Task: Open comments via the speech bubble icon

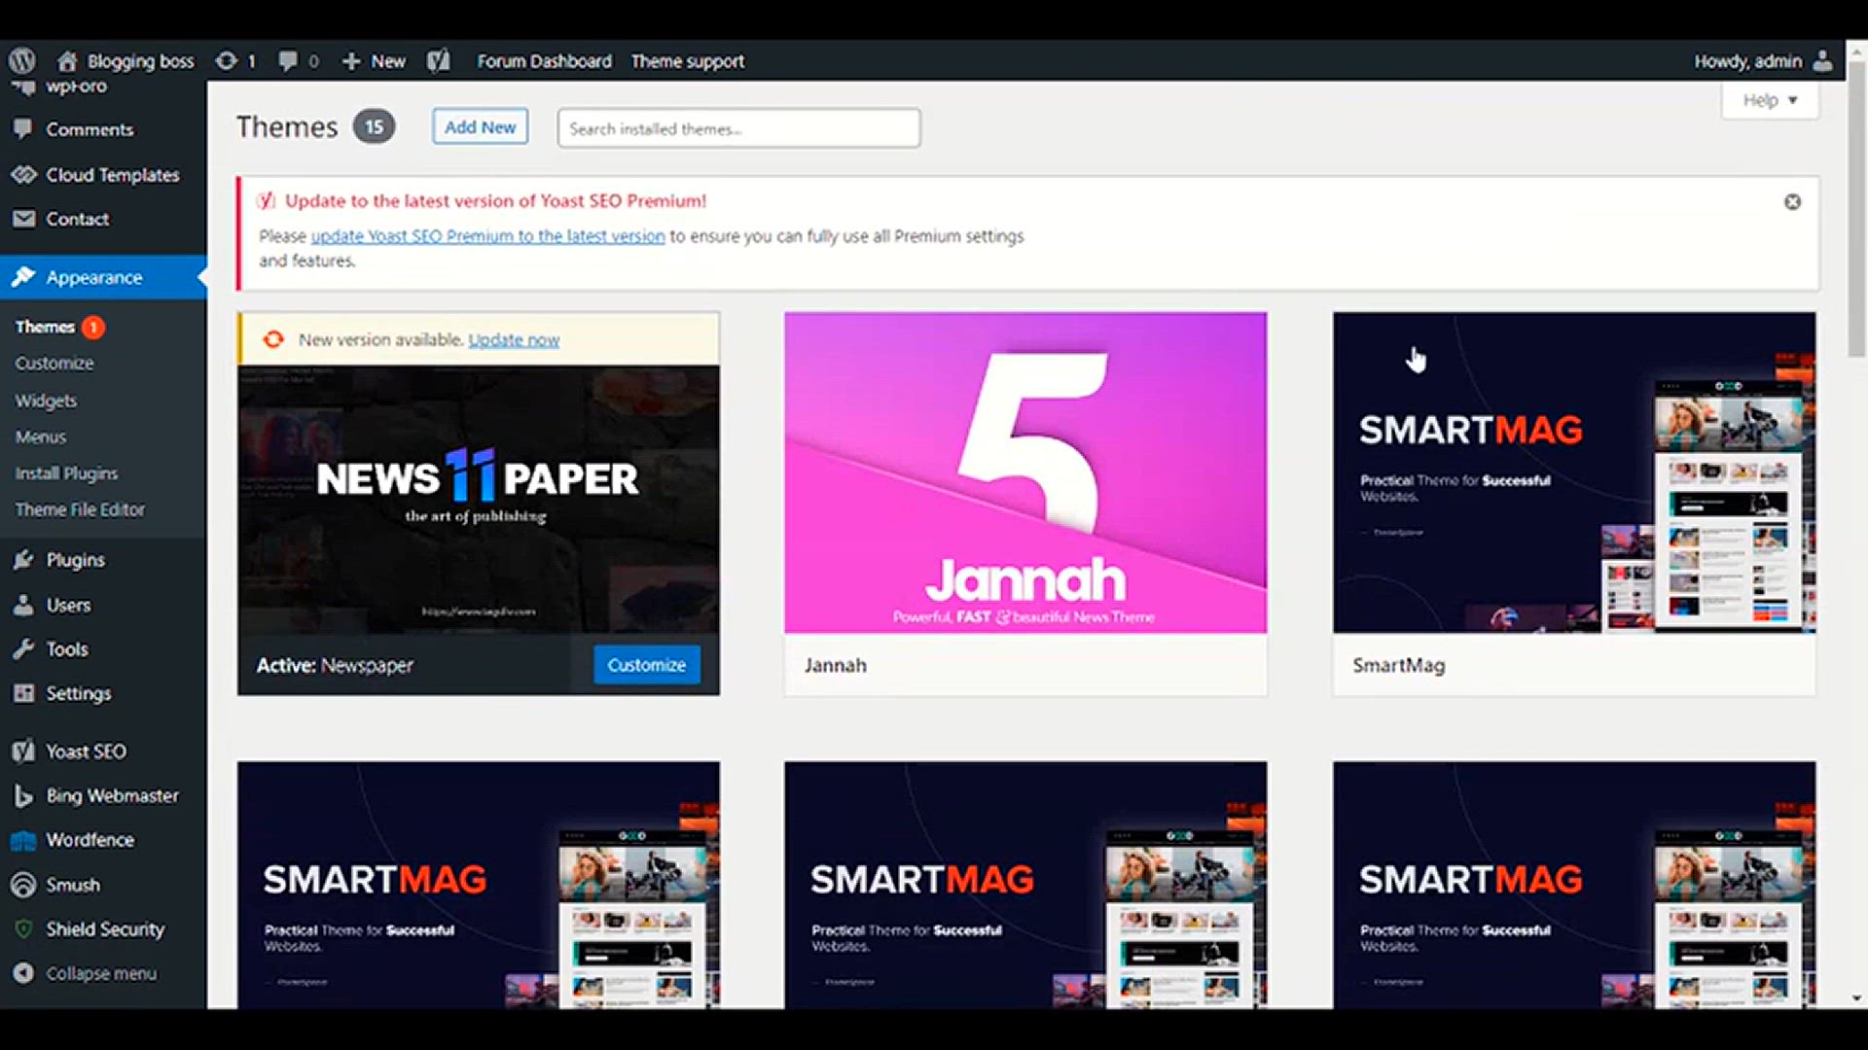Action: point(287,60)
